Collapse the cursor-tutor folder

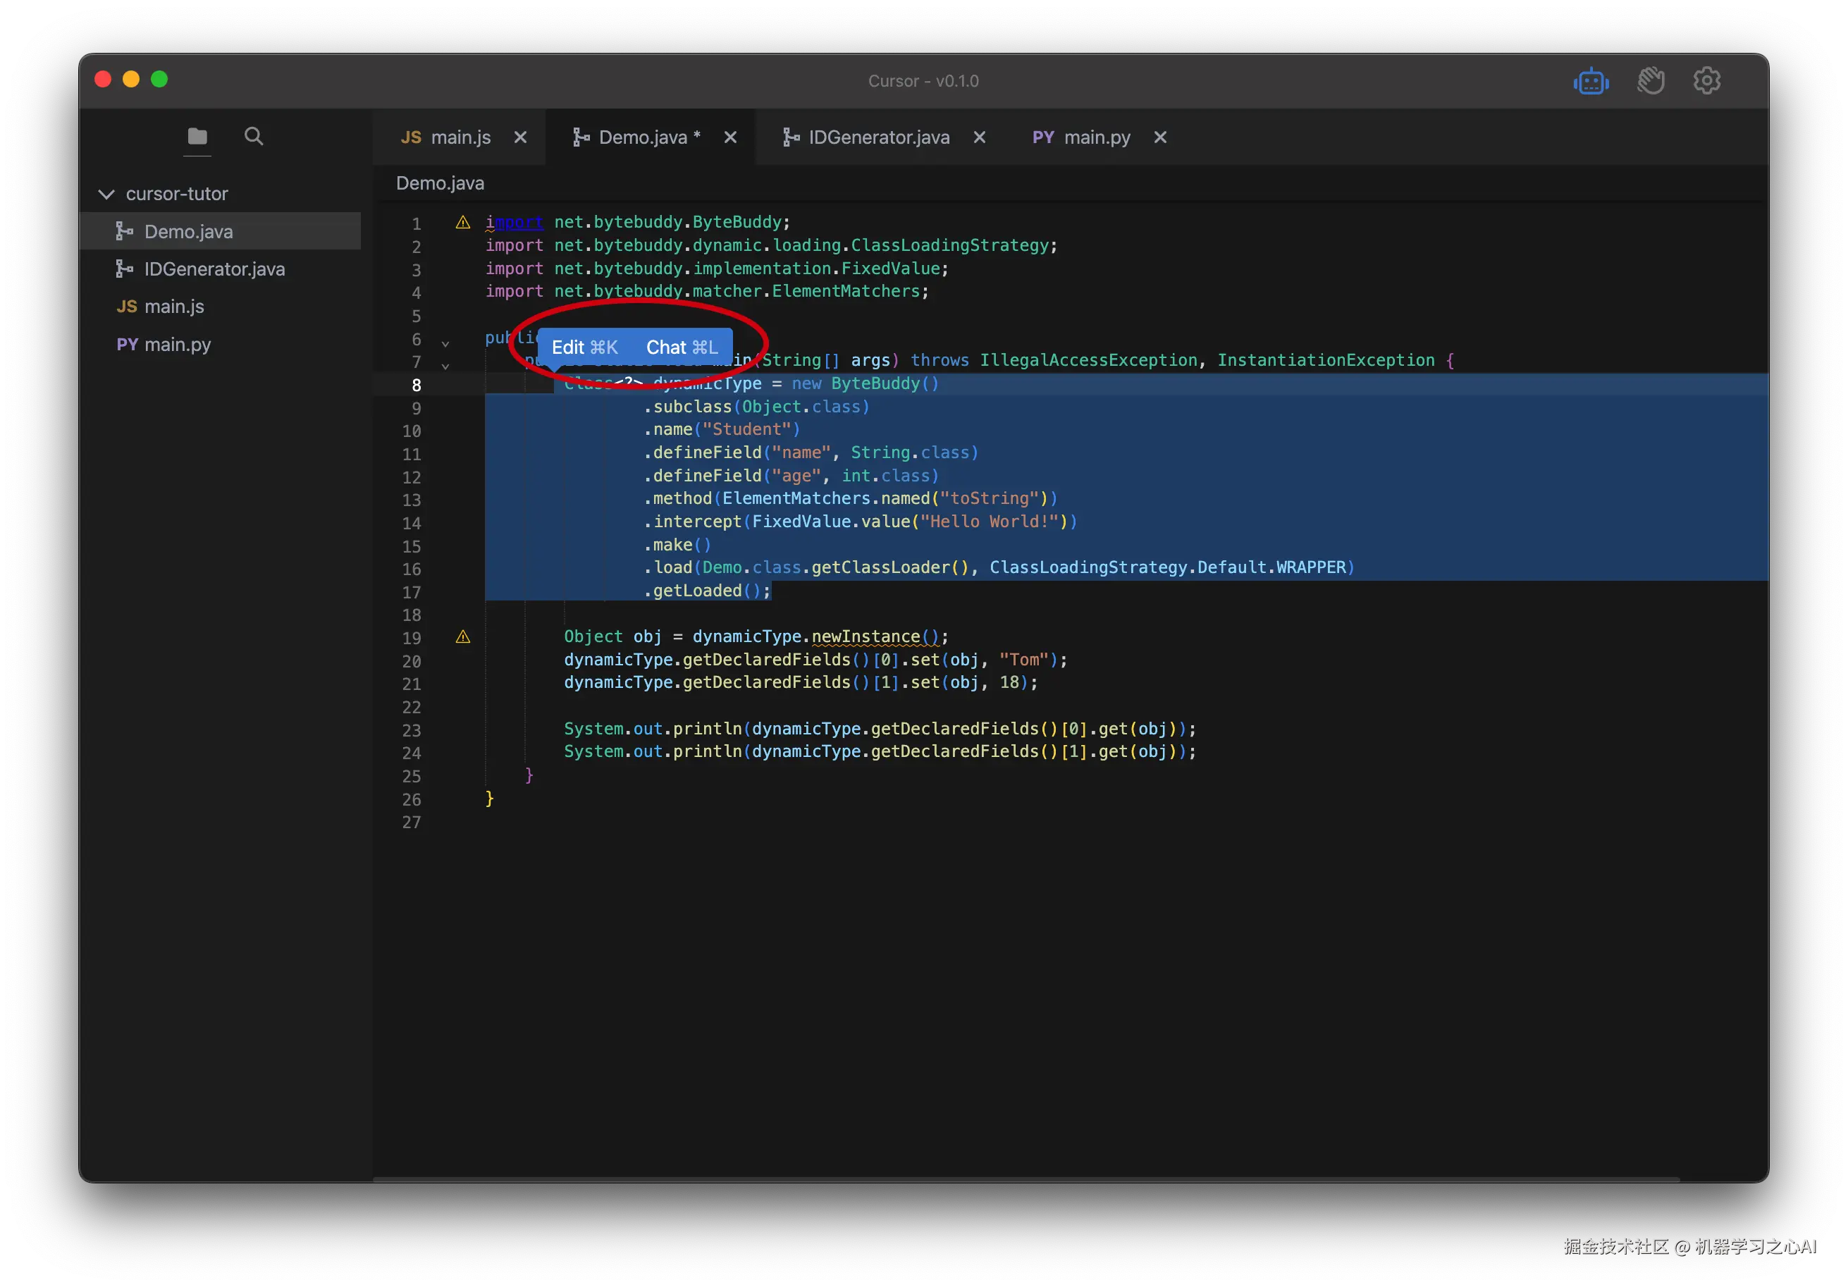(106, 194)
